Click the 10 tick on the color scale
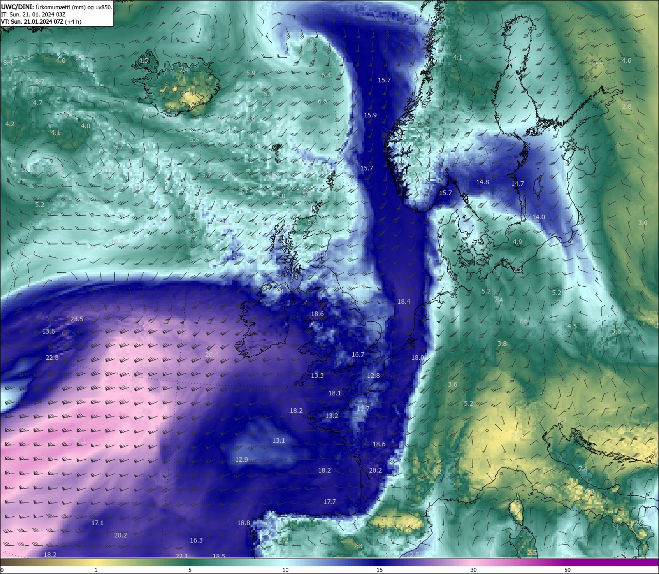Viewport: 659px width, 574px height. [285, 570]
